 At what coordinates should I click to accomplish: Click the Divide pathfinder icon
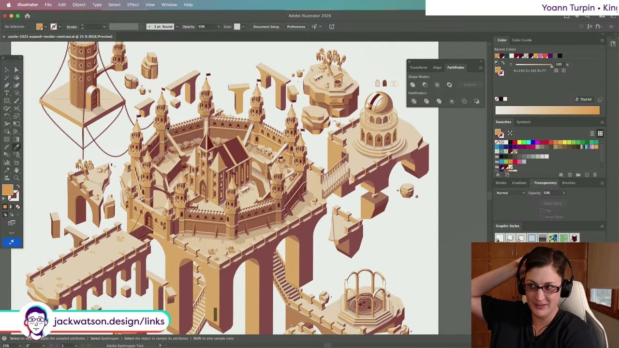[x=414, y=101]
